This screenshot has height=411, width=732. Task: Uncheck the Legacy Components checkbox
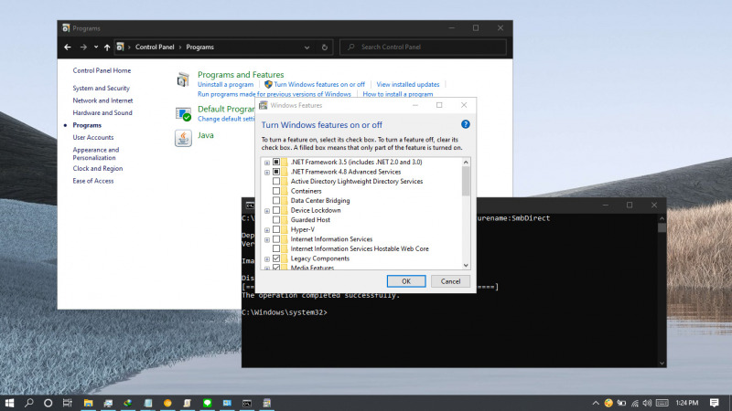[276, 258]
